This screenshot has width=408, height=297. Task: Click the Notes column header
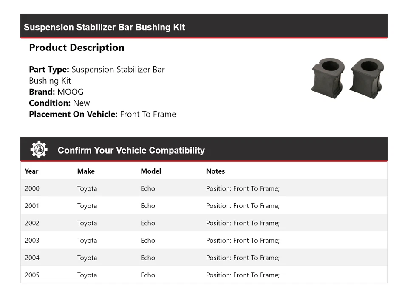(215, 171)
